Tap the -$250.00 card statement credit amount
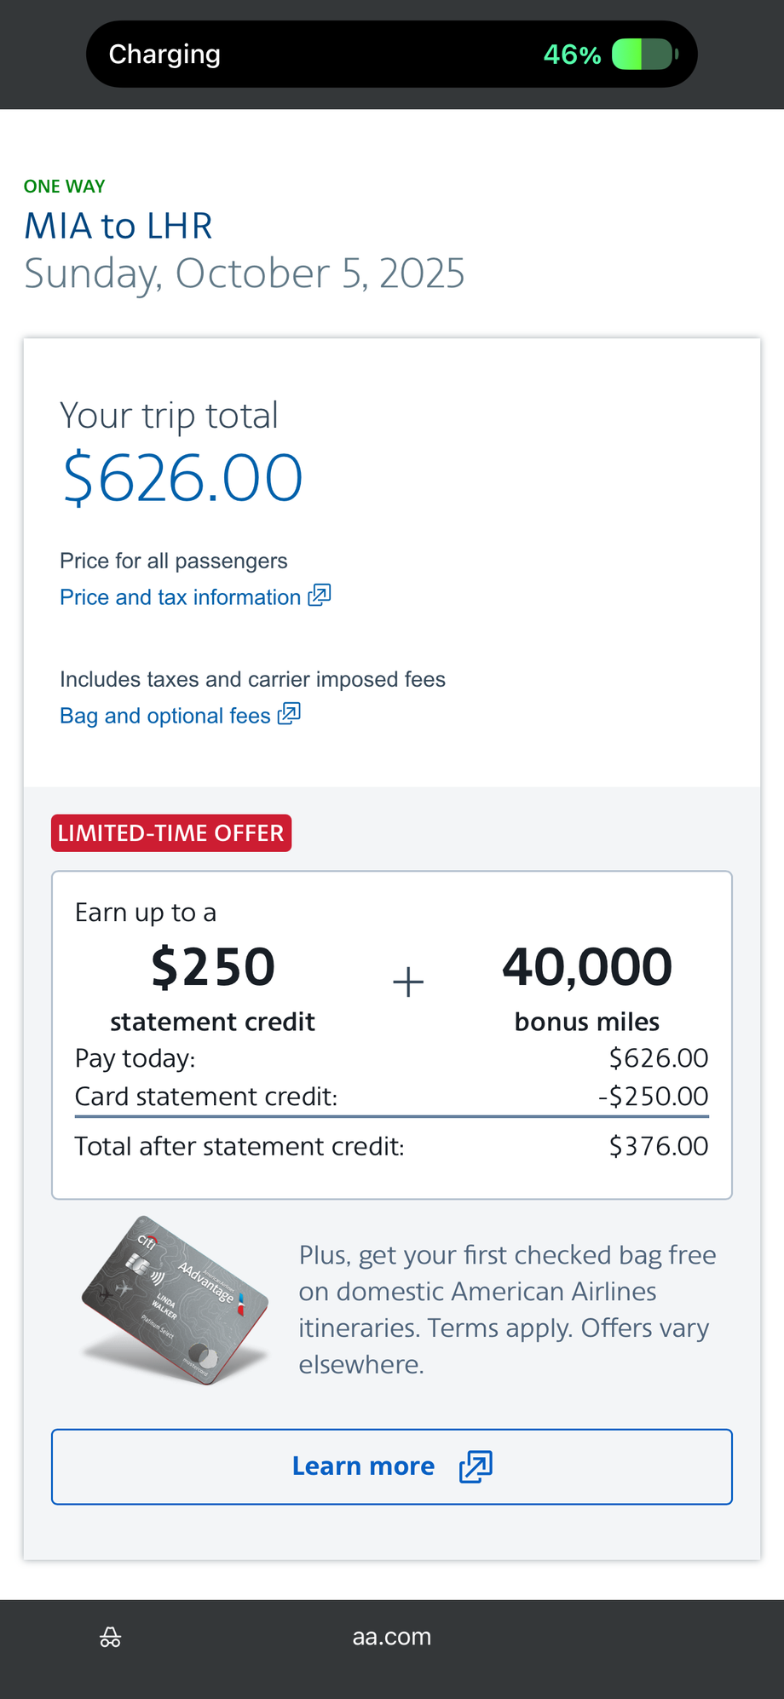 pos(653,1096)
